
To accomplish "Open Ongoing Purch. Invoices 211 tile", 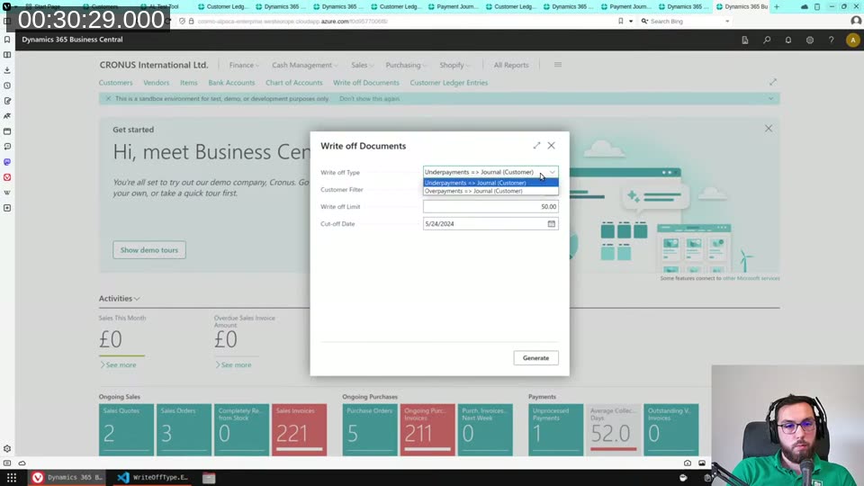I will tap(427, 430).
